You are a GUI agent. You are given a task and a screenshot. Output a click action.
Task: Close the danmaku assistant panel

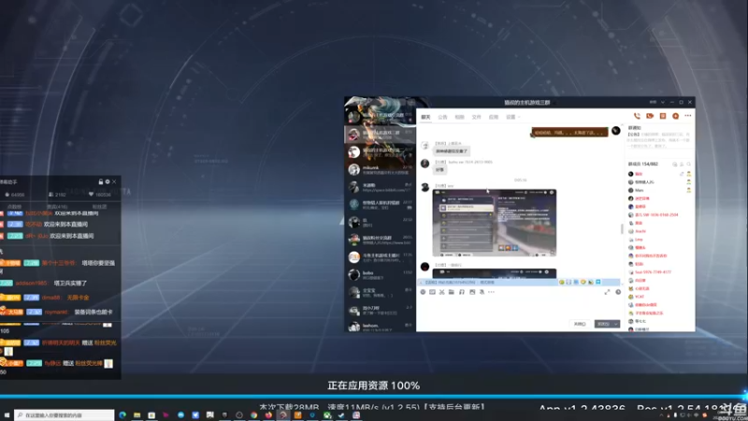114,181
